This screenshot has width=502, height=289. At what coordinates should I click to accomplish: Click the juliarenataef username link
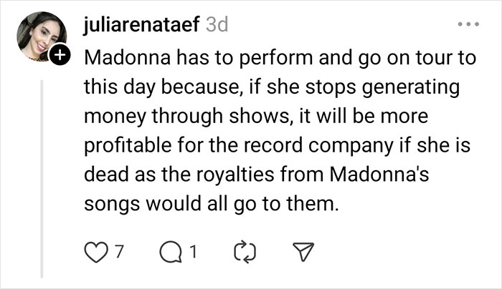click(x=141, y=24)
